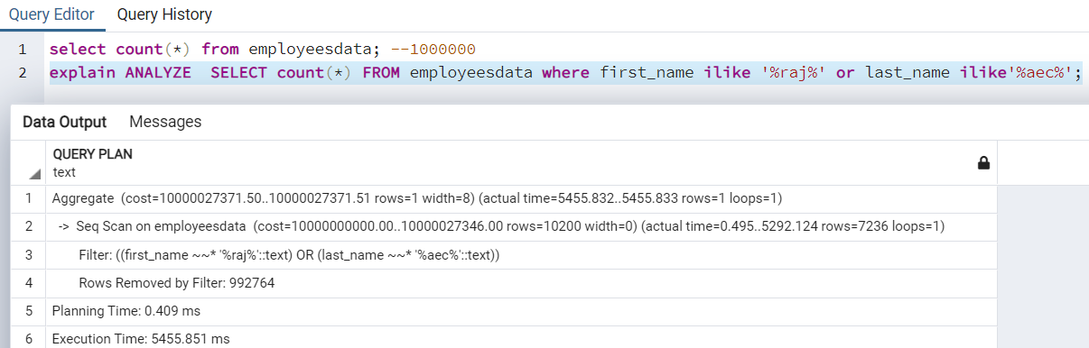Open the Messages tab
The height and width of the screenshot is (348, 1089).
tap(165, 122)
